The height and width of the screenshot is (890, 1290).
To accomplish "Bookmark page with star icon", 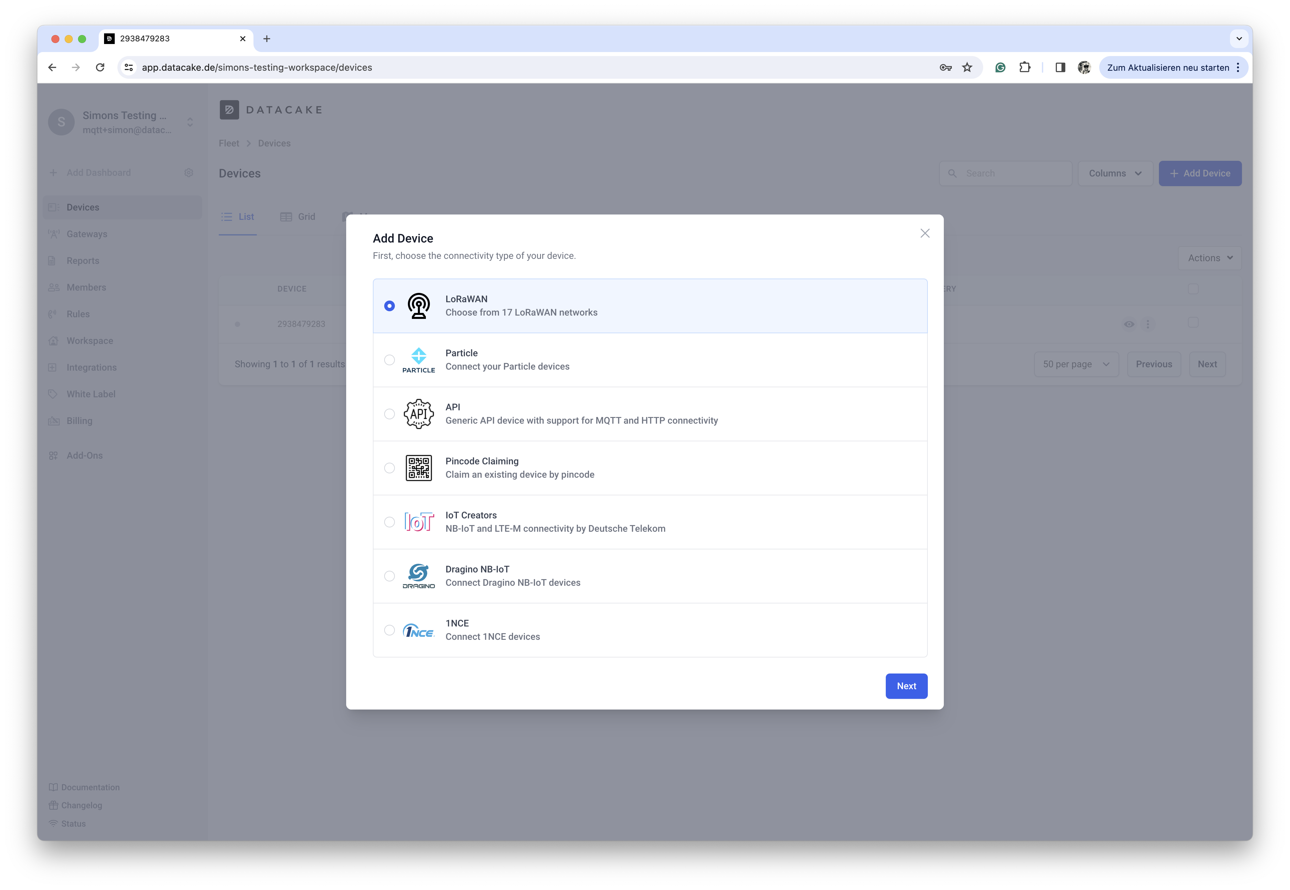I will click(967, 67).
